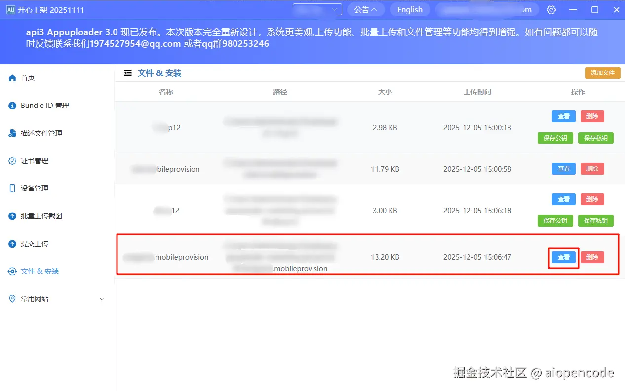The width and height of the screenshot is (625, 391).
Task: Click the 大小 column header
Action: [x=385, y=92]
